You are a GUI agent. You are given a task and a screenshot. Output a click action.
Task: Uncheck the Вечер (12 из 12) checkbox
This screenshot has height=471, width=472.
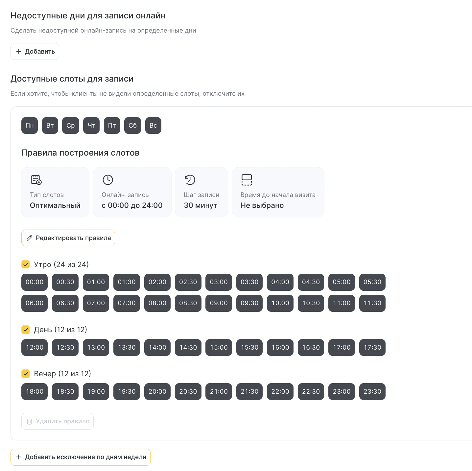(26, 374)
